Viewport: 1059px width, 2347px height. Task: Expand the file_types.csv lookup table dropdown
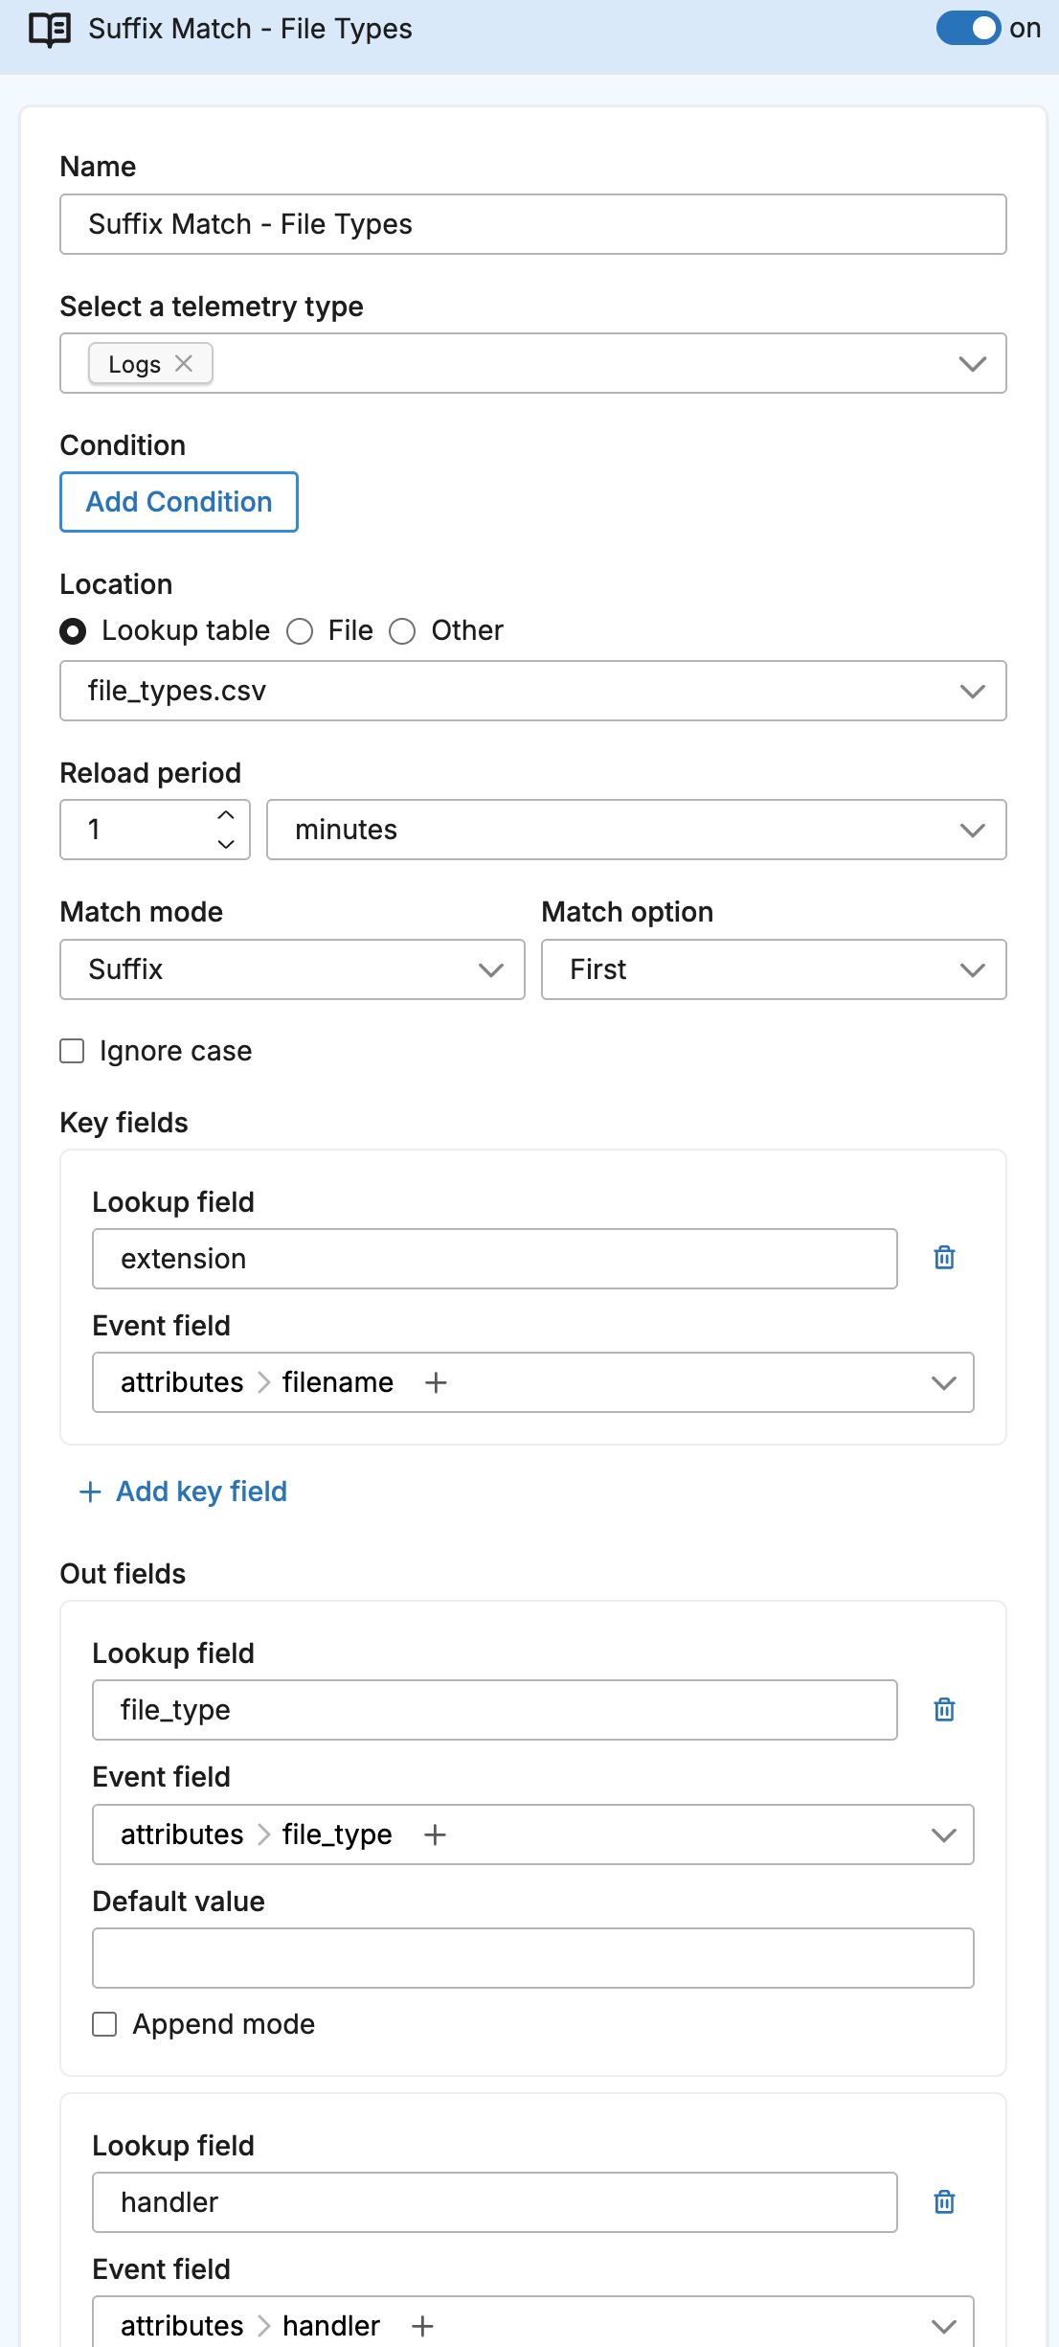(532, 691)
